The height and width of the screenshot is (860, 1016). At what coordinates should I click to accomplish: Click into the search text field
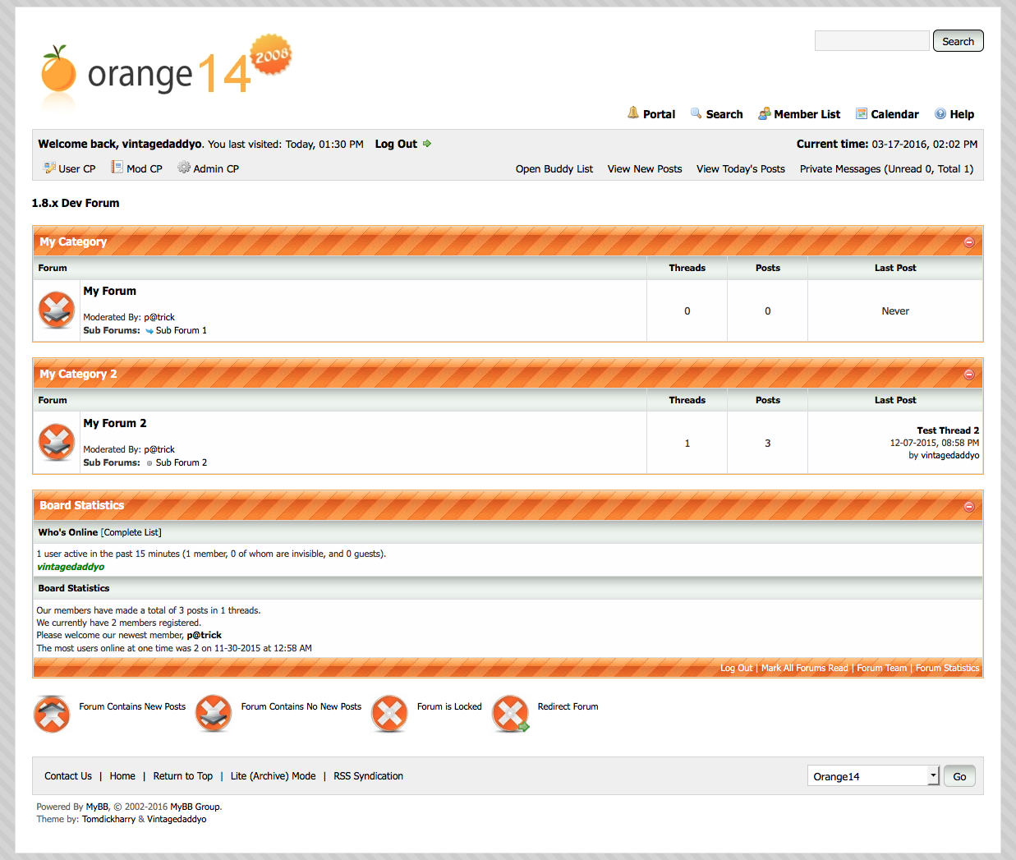tap(871, 41)
